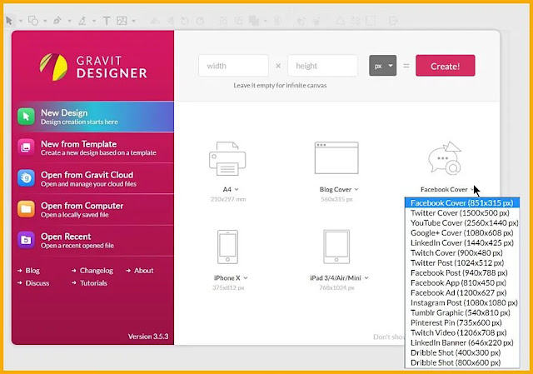Viewport: 533px width, 374px height.
Task: Click the height input field
Action: tap(322, 66)
